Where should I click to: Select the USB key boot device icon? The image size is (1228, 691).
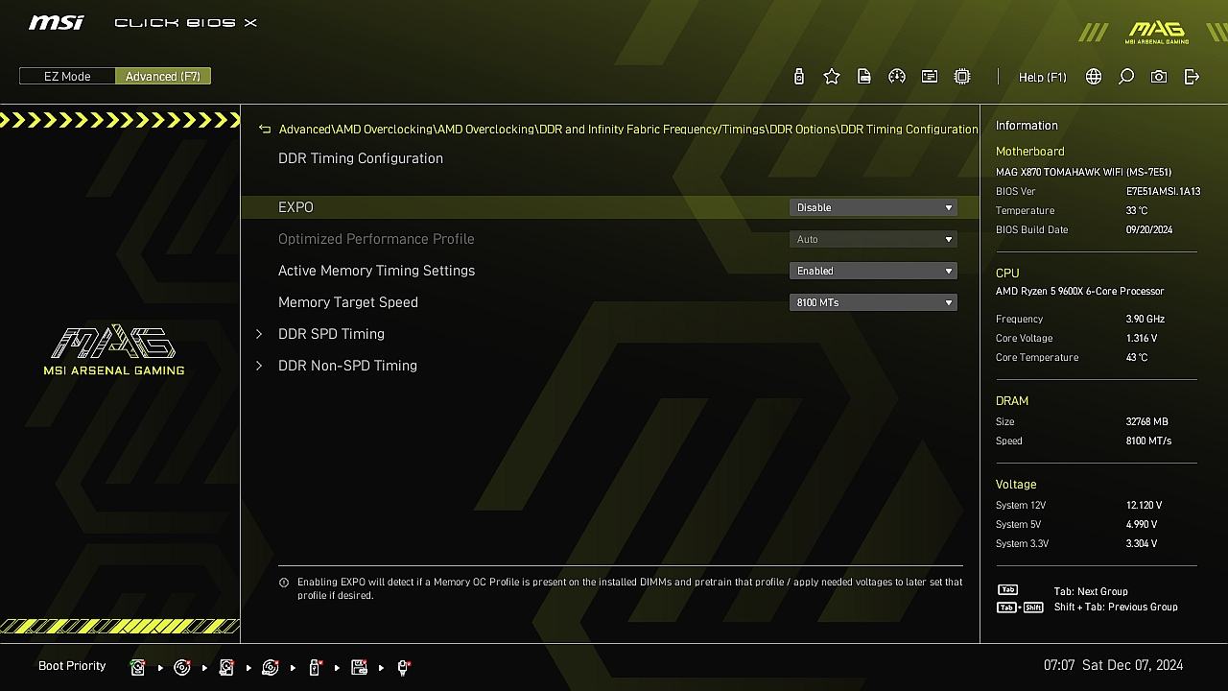pos(315,667)
